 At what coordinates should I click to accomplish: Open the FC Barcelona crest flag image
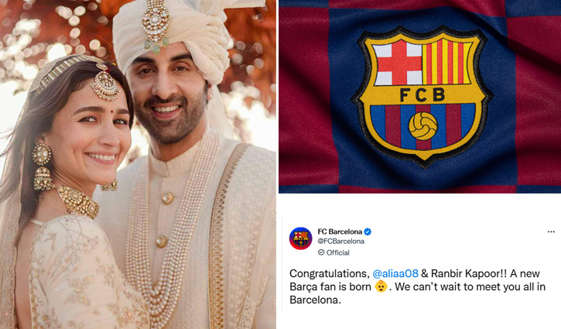pos(419,97)
